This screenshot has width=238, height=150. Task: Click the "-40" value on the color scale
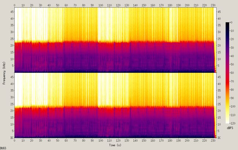coord(232,56)
